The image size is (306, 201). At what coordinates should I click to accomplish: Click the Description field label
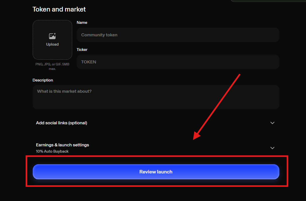pos(43,80)
